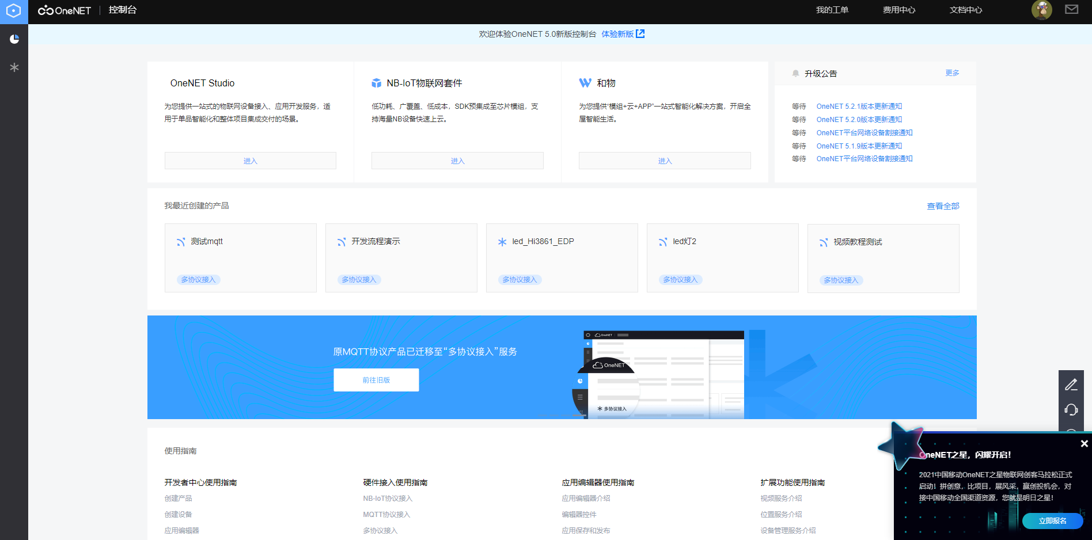Open the 测试mqtt product card
Image resolution: width=1092 pixels, height=540 pixels.
(x=241, y=258)
